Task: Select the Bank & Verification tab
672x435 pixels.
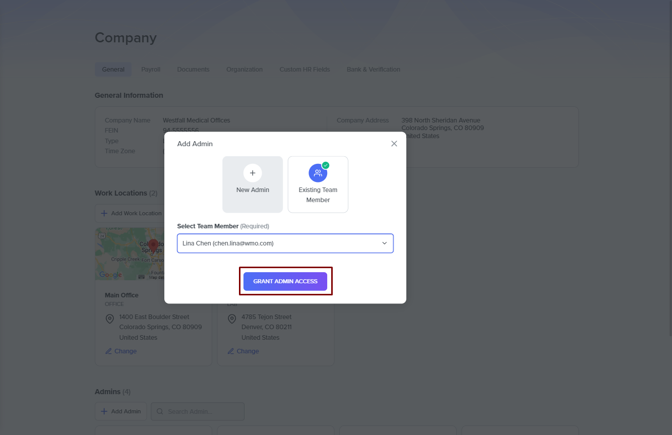Action: click(373, 70)
